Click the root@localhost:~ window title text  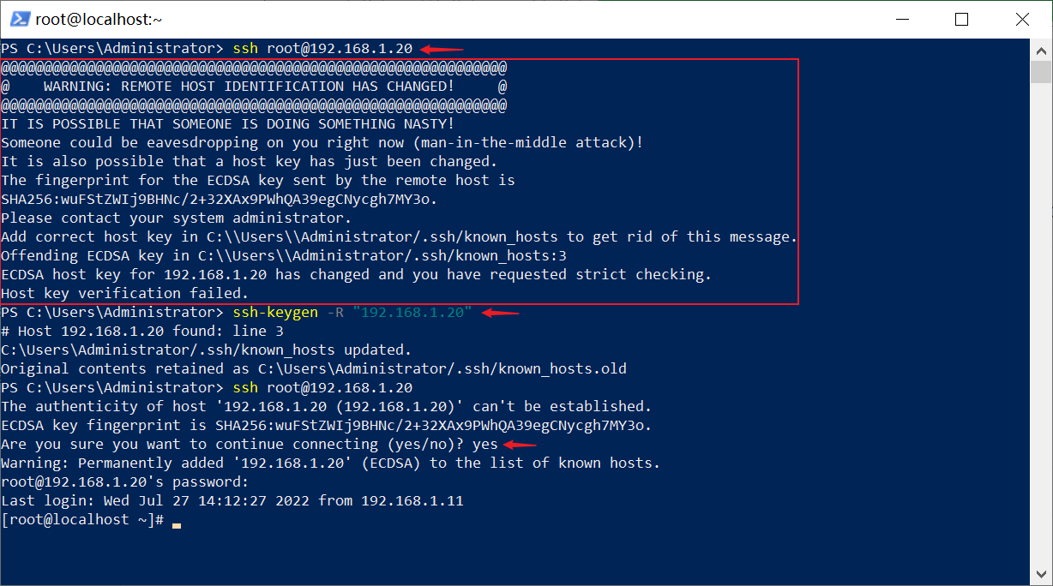pyautogui.click(x=99, y=19)
